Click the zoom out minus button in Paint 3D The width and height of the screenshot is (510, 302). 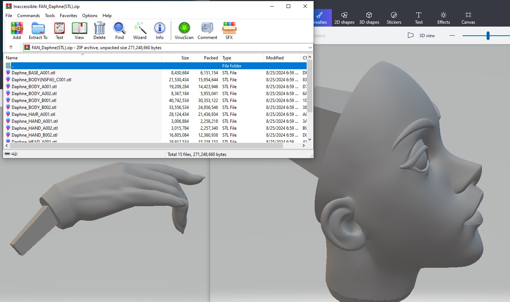click(452, 35)
